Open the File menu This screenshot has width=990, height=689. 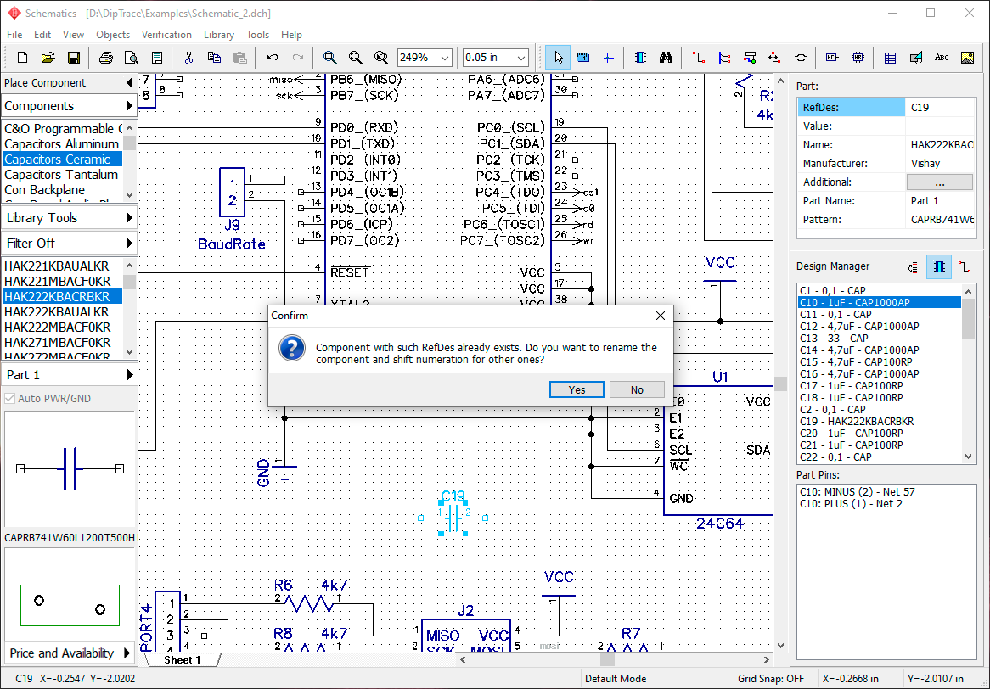click(x=14, y=35)
